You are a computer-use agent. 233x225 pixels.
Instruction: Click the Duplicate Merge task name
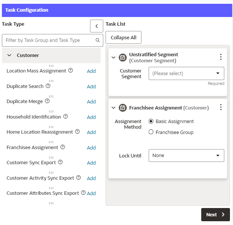pyautogui.click(x=25, y=102)
